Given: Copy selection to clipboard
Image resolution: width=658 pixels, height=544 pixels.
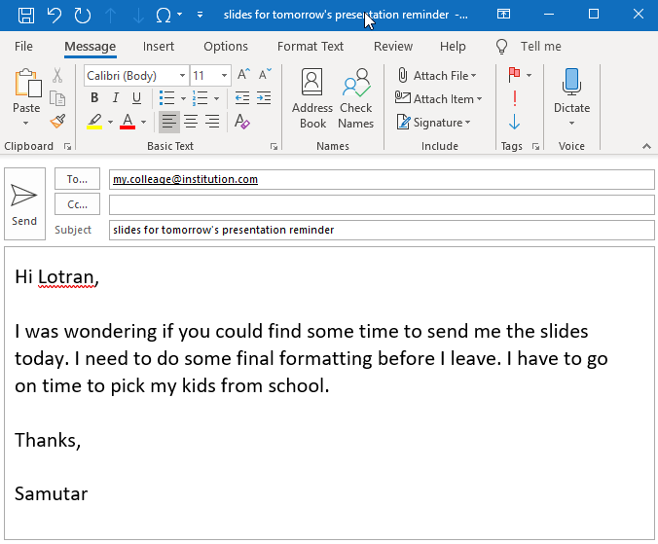Looking at the screenshot, I should coord(57,98).
